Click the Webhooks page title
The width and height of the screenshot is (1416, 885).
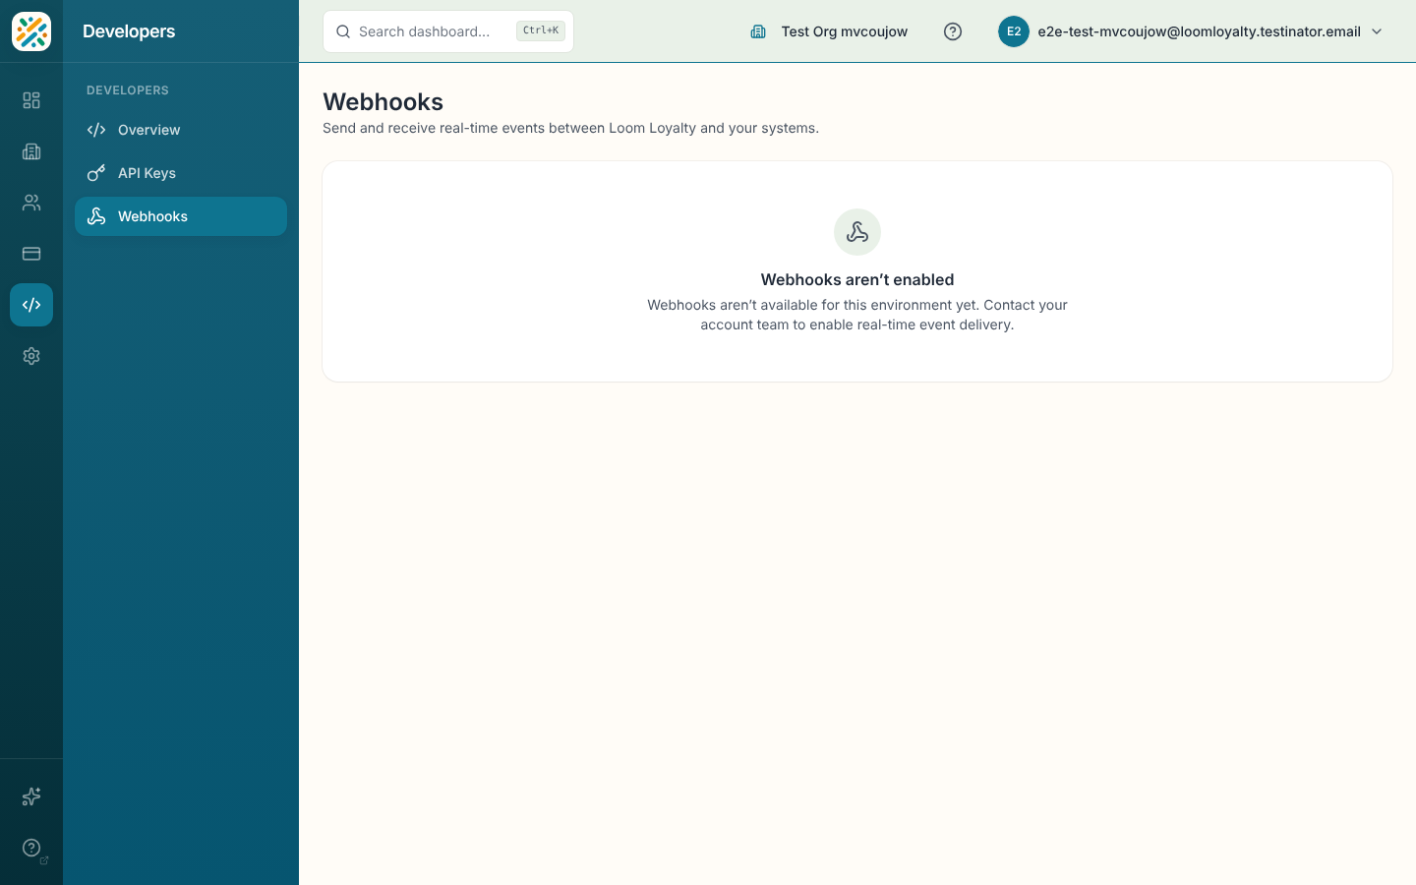(x=383, y=101)
